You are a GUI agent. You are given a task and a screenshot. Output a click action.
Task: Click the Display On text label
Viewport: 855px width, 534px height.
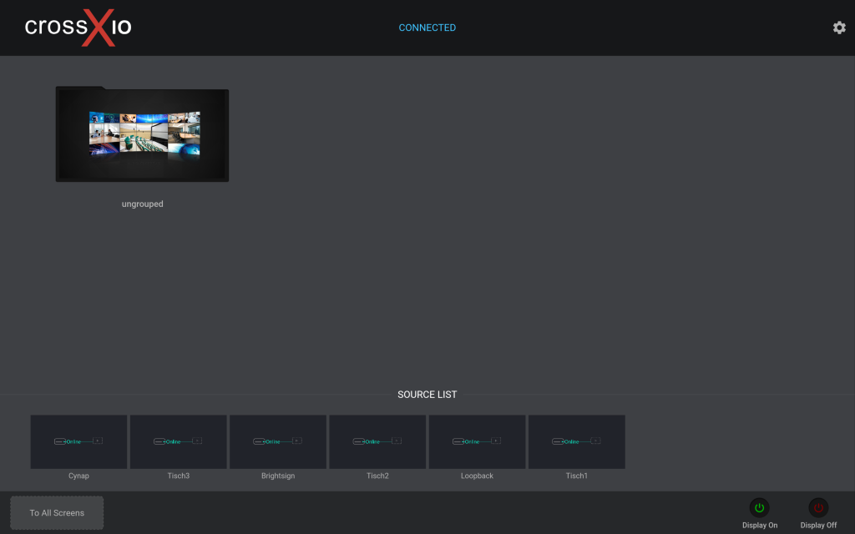coord(759,525)
